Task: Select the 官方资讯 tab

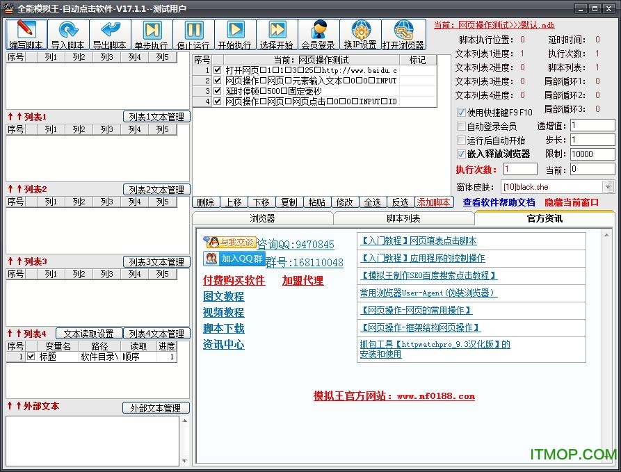Action: (545, 218)
